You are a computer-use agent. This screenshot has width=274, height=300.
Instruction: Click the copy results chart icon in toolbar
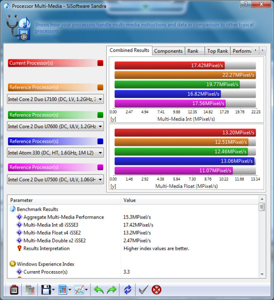(30, 290)
